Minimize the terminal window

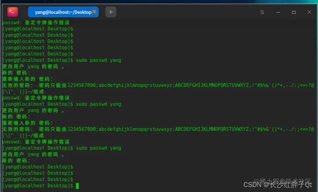click(278, 12)
